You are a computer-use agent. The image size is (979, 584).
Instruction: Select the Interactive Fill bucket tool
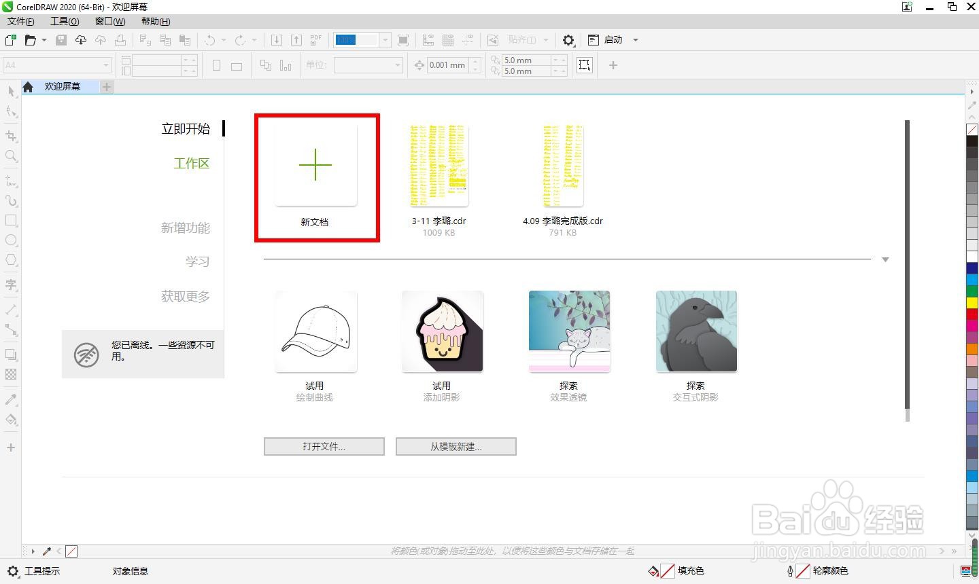(11, 419)
